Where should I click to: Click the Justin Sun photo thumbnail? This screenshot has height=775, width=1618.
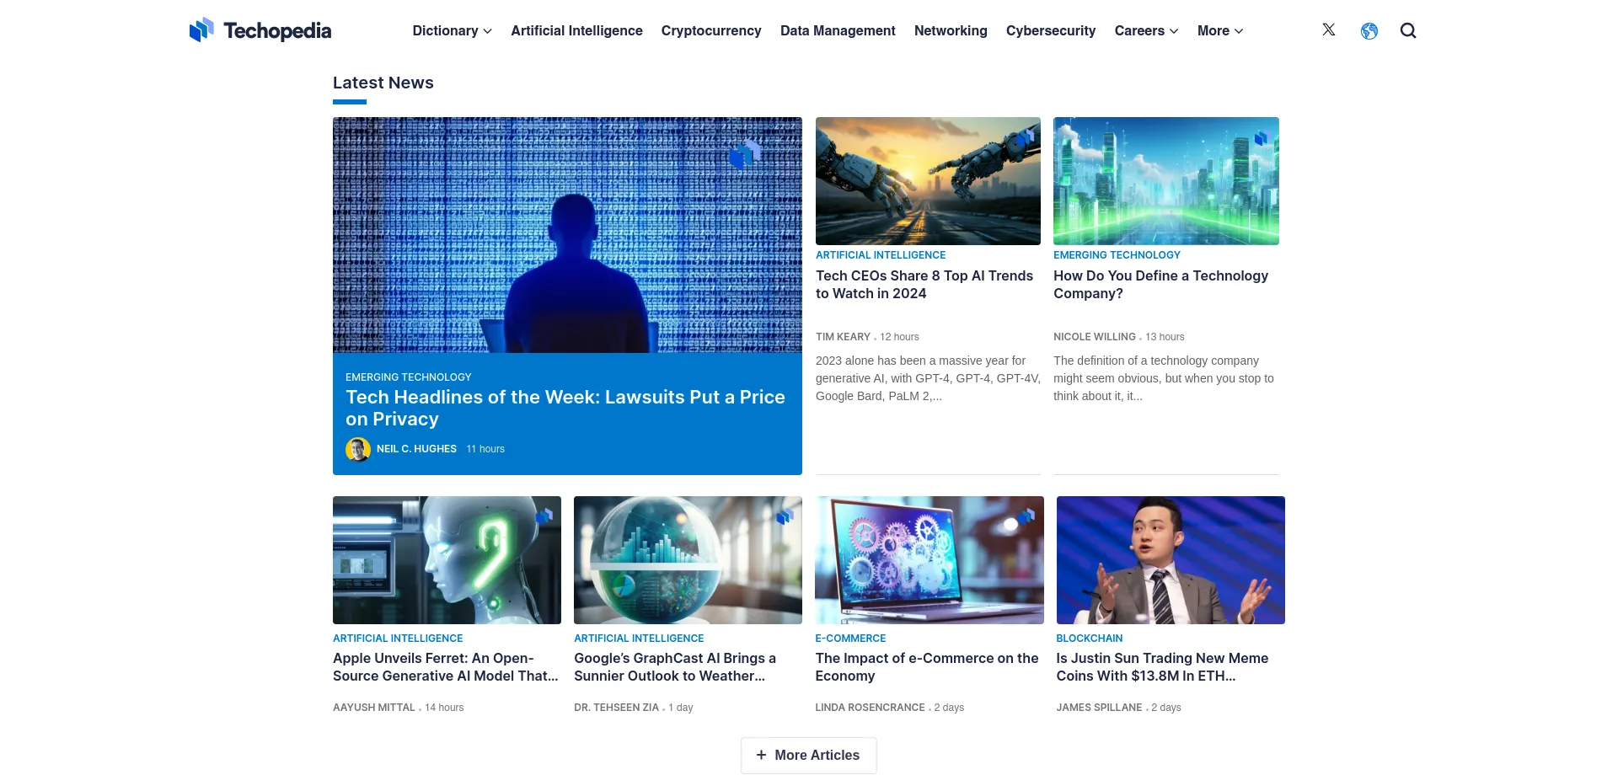1171,560
